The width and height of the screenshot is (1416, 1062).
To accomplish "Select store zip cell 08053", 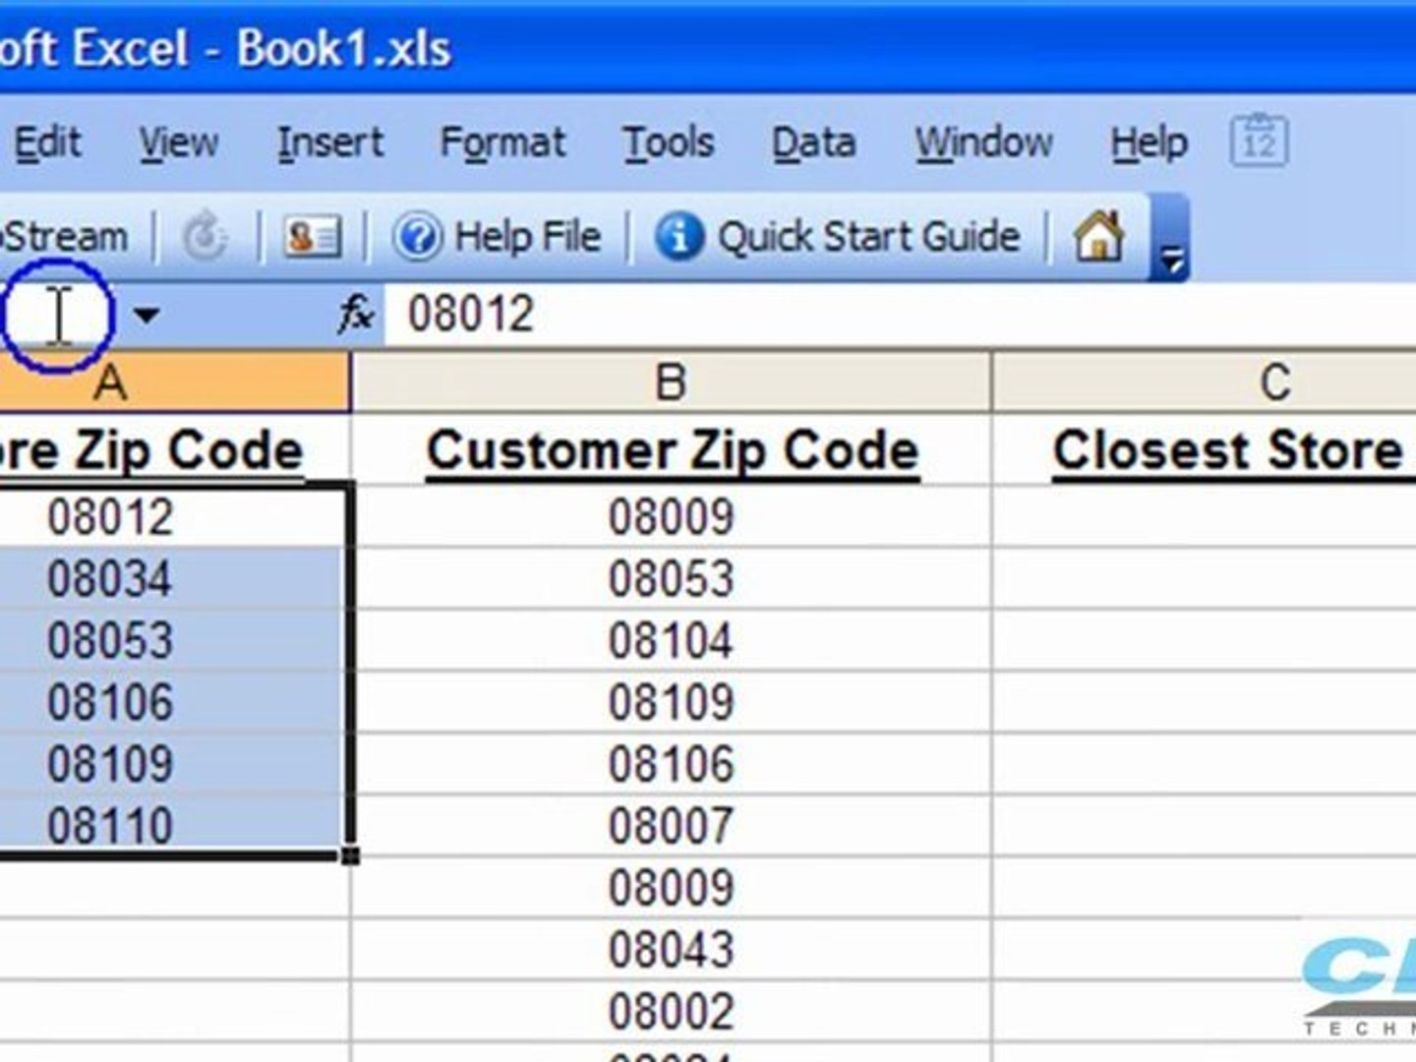I will tap(174, 640).
